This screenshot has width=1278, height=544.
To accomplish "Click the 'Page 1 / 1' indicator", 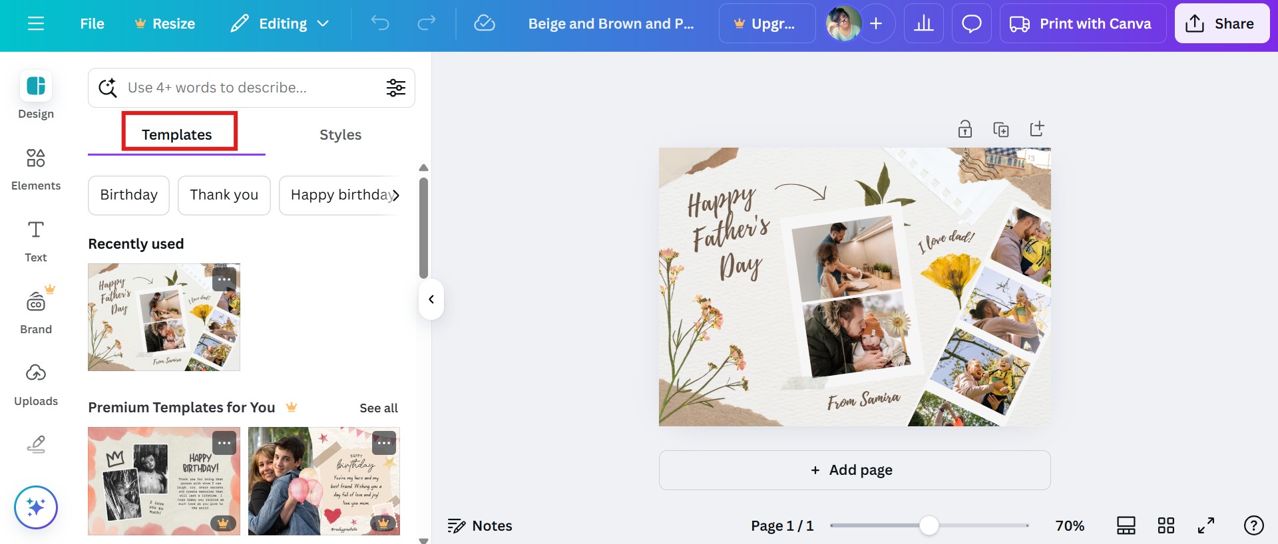I will pyautogui.click(x=782, y=526).
